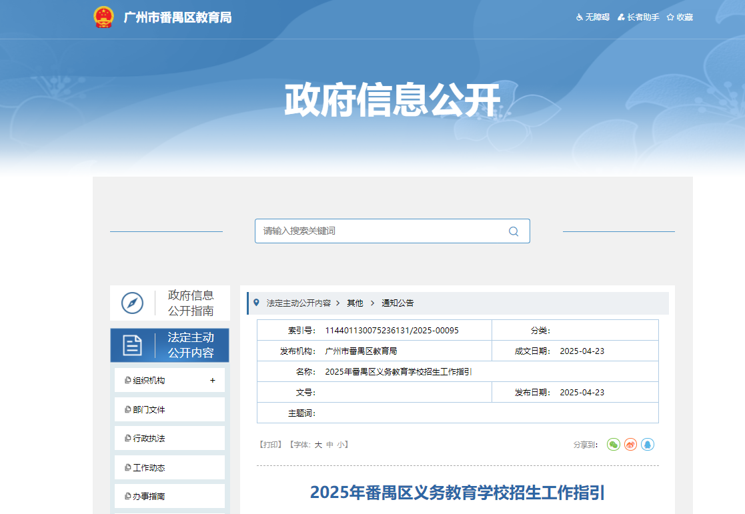Click the search magnifier icon
745x514 pixels.
tap(513, 231)
